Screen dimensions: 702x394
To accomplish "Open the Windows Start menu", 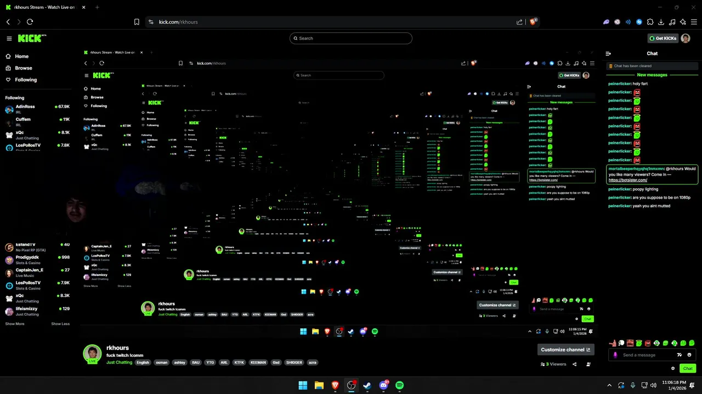I will pyautogui.click(x=303, y=385).
